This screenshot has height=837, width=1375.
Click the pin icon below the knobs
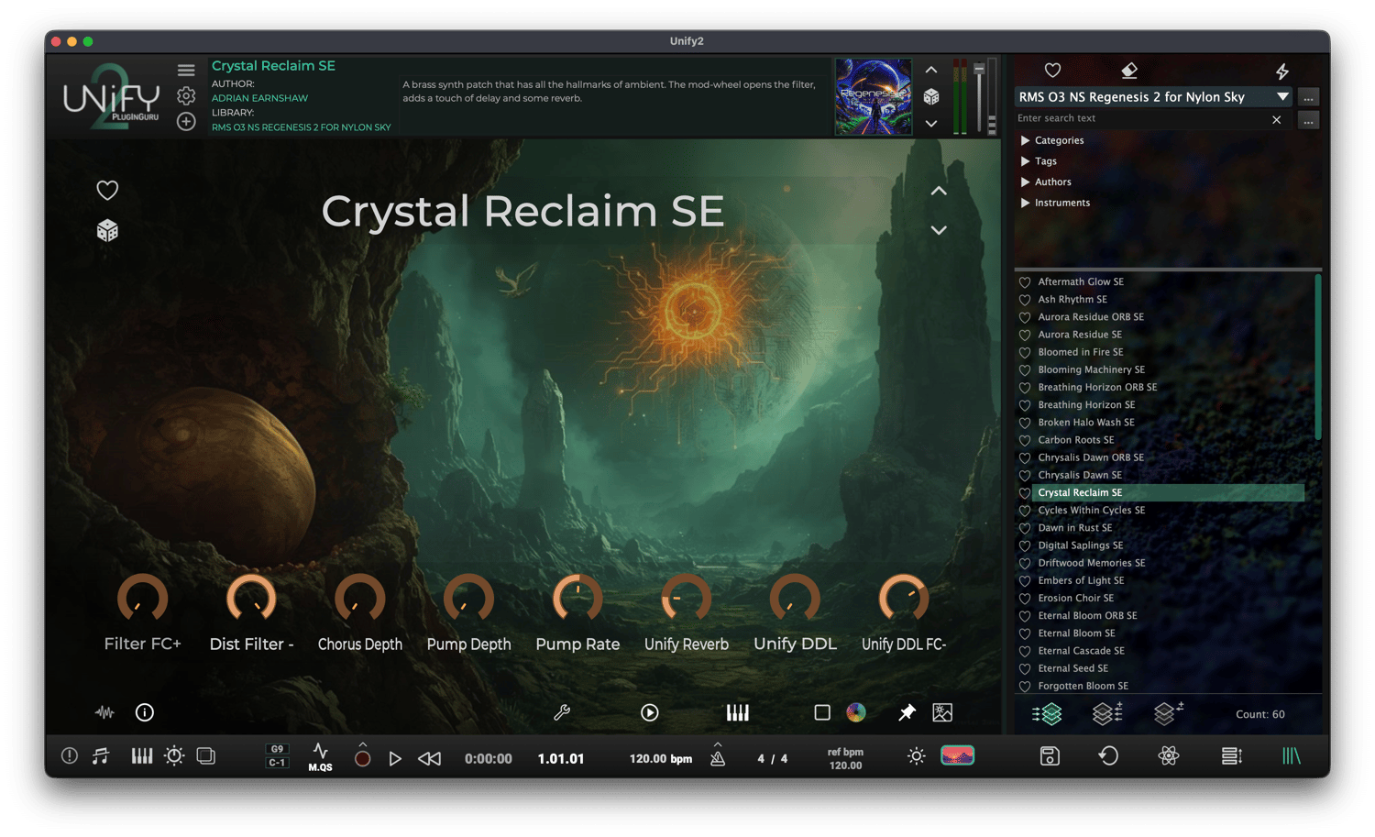click(907, 712)
